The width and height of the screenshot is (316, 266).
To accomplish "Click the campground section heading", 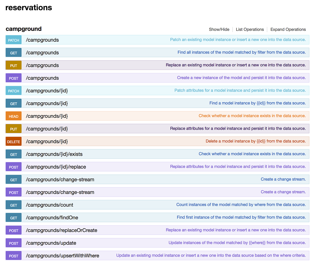I will 23,29.
